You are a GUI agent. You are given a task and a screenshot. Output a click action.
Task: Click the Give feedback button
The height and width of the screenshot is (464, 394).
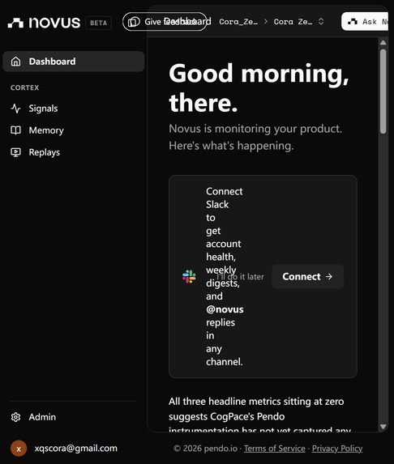click(165, 22)
